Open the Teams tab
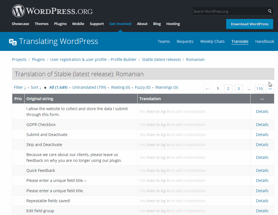The height and width of the screenshot is (215, 278). pos(164,41)
